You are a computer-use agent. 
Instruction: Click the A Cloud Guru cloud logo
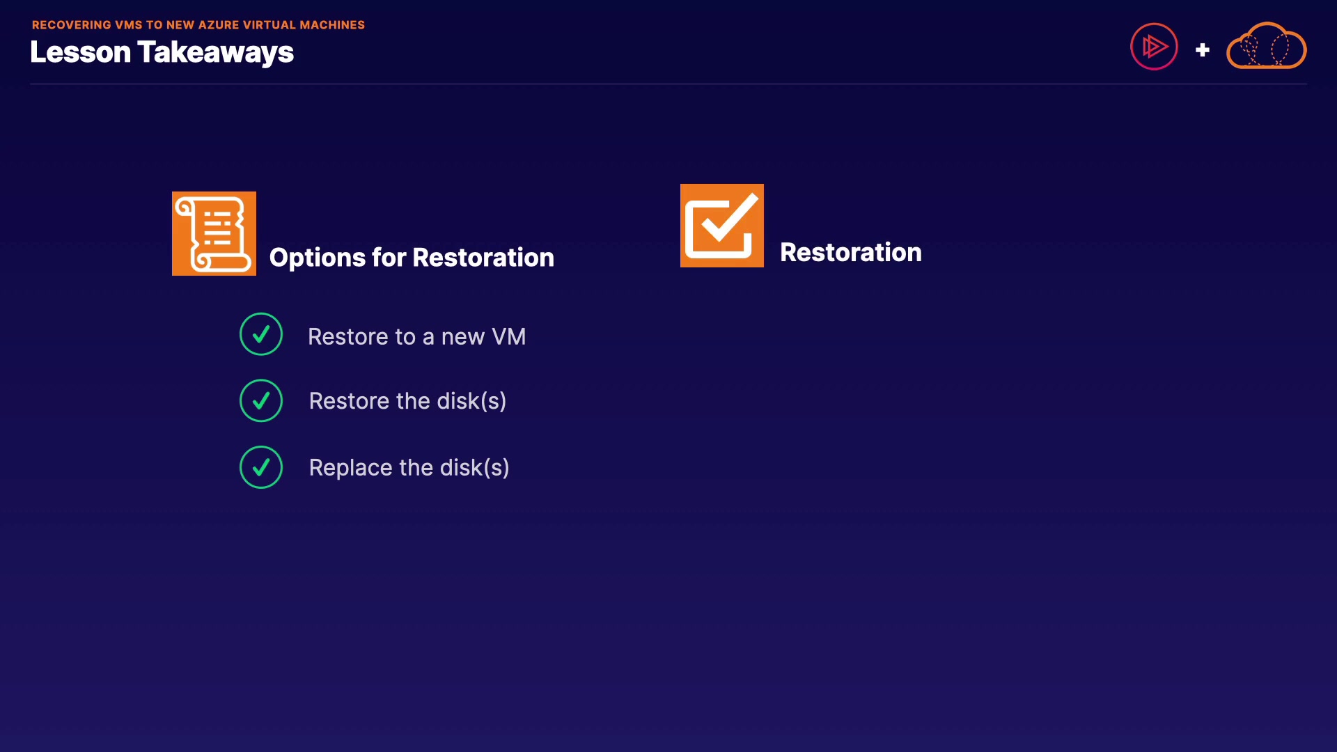pos(1266,47)
